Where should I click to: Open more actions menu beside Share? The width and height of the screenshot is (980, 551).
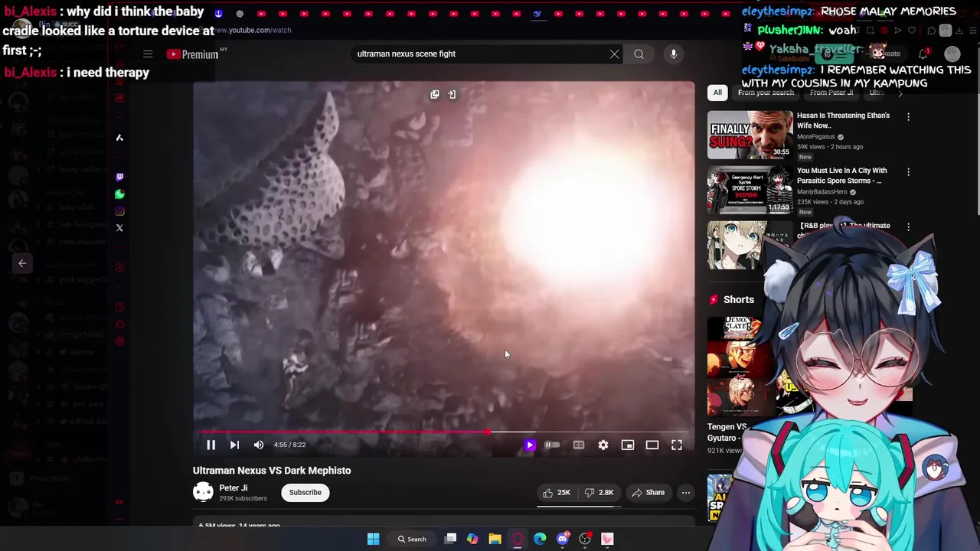click(x=686, y=493)
